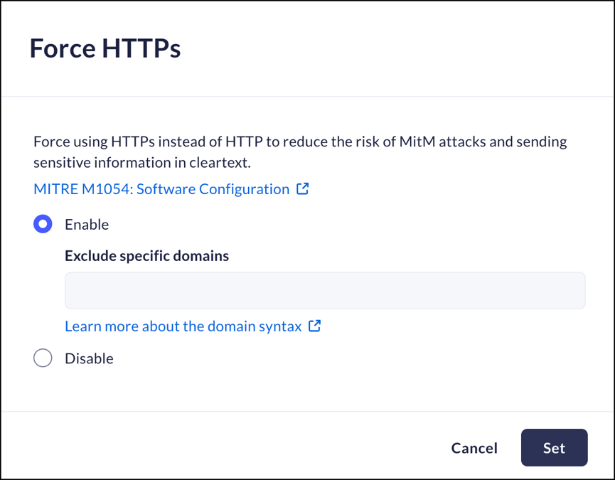Click the description line mentioning MitM attacks
Viewport: 615px width, 480px height.
point(300,142)
